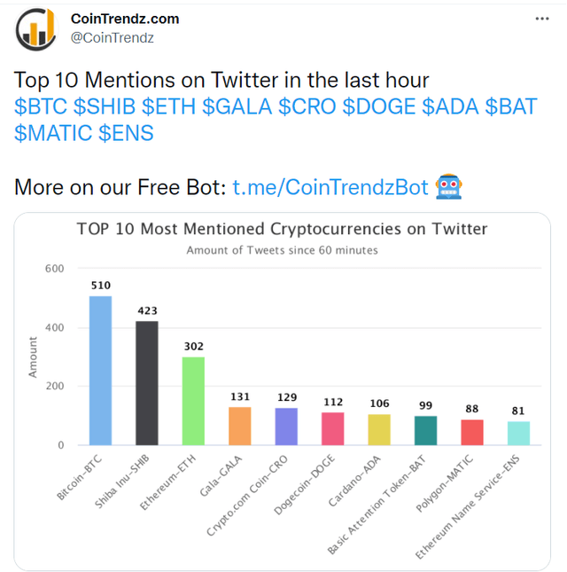Open the chart image title area
The height and width of the screenshot is (572, 567).
pos(282,229)
